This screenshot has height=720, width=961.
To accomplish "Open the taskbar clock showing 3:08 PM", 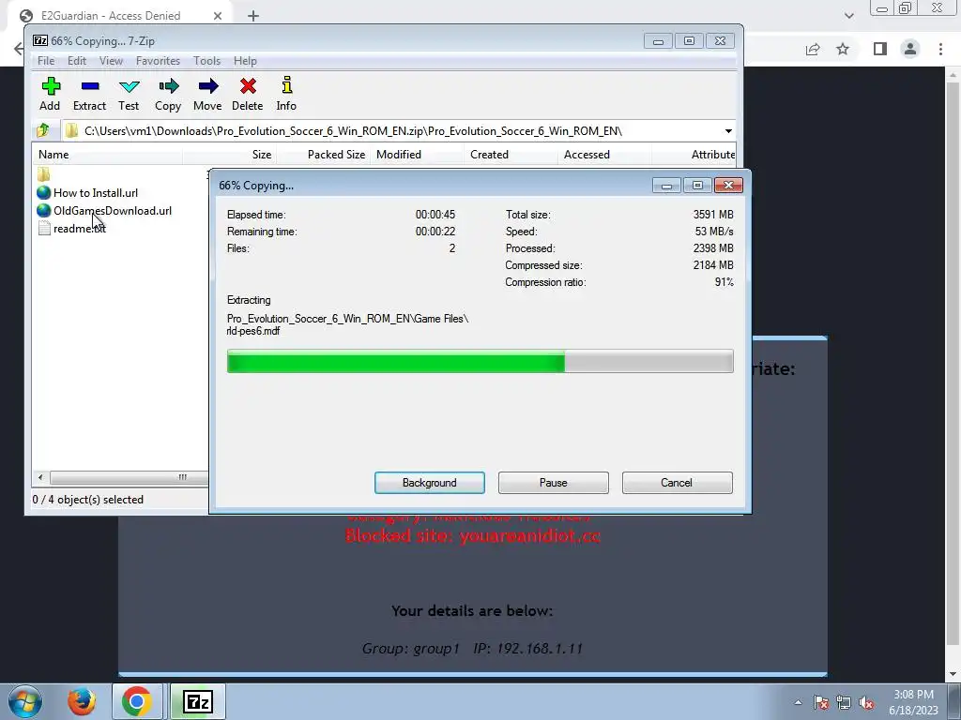I will click(x=914, y=702).
